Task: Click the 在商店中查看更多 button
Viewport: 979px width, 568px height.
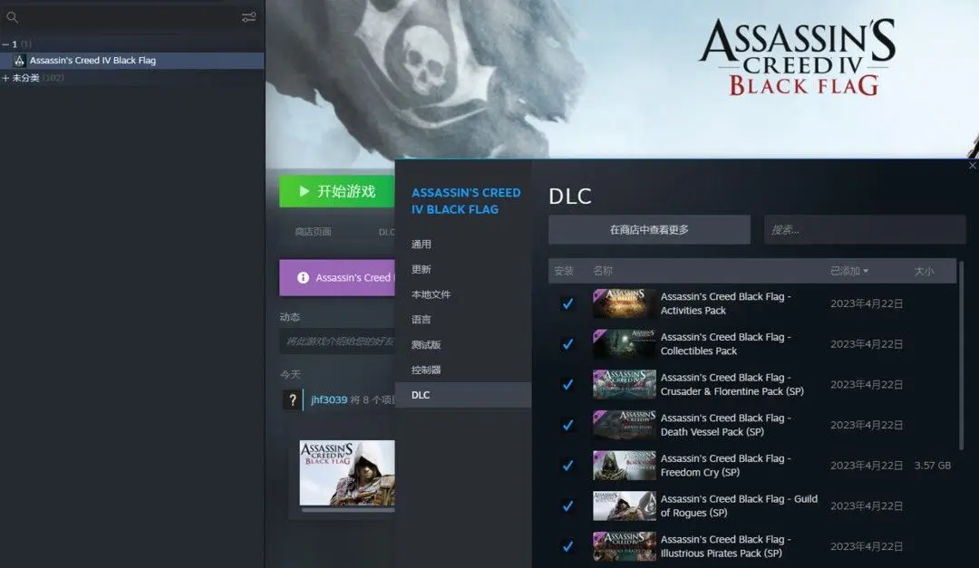Action: pos(649,230)
